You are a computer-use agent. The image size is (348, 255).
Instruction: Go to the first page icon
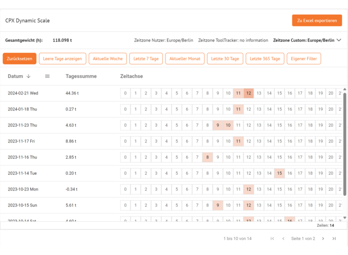coord(272,239)
